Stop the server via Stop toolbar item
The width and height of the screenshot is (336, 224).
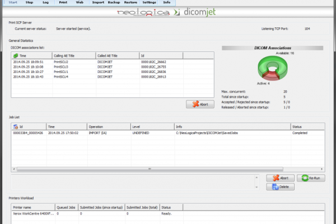(29, 3)
